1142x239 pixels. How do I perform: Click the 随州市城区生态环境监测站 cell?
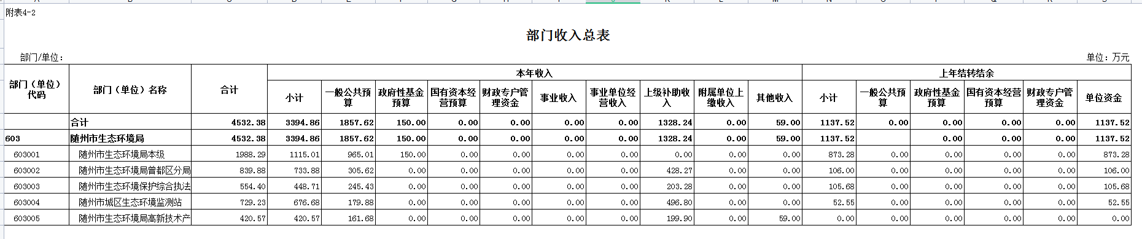130,202
